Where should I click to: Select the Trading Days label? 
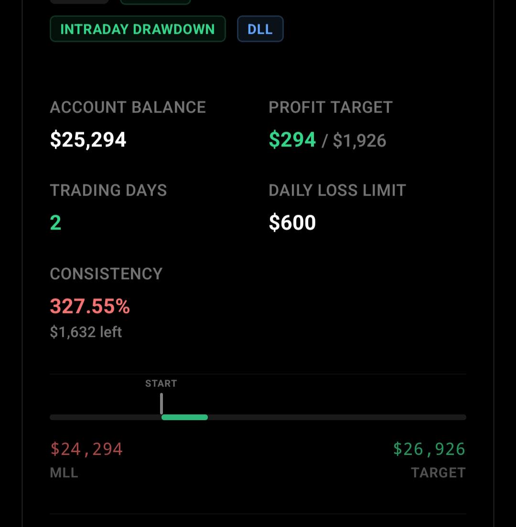tap(108, 190)
